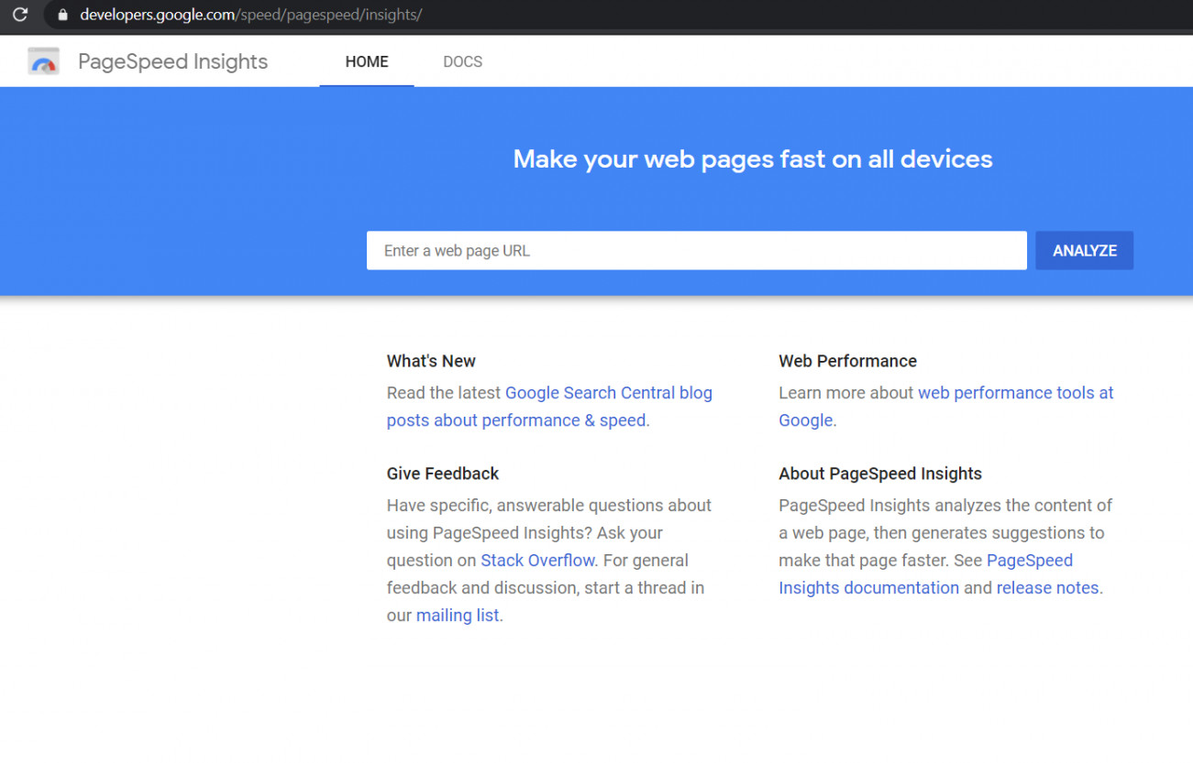Open web performance tools at Google link
Viewport: 1193px width, 763px height.
click(x=946, y=407)
